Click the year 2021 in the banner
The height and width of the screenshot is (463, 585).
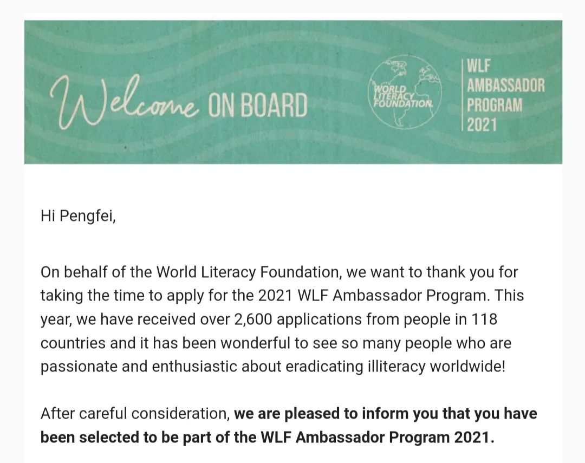coord(482,125)
